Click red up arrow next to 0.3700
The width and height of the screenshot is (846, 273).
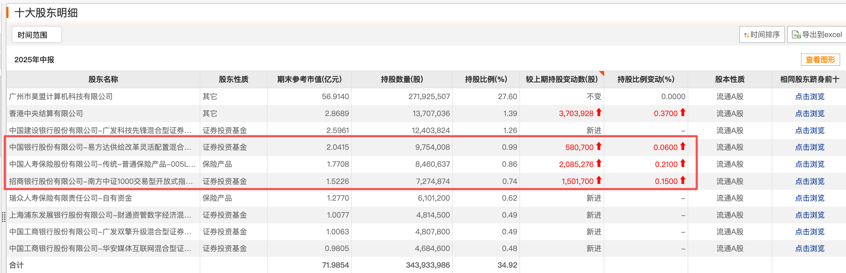click(x=683, y=112)
